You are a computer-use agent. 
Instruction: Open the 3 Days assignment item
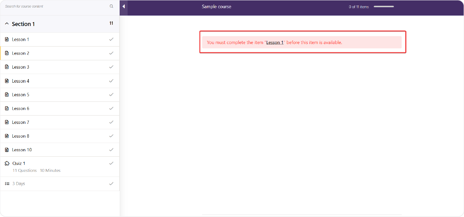click(59, 184)
